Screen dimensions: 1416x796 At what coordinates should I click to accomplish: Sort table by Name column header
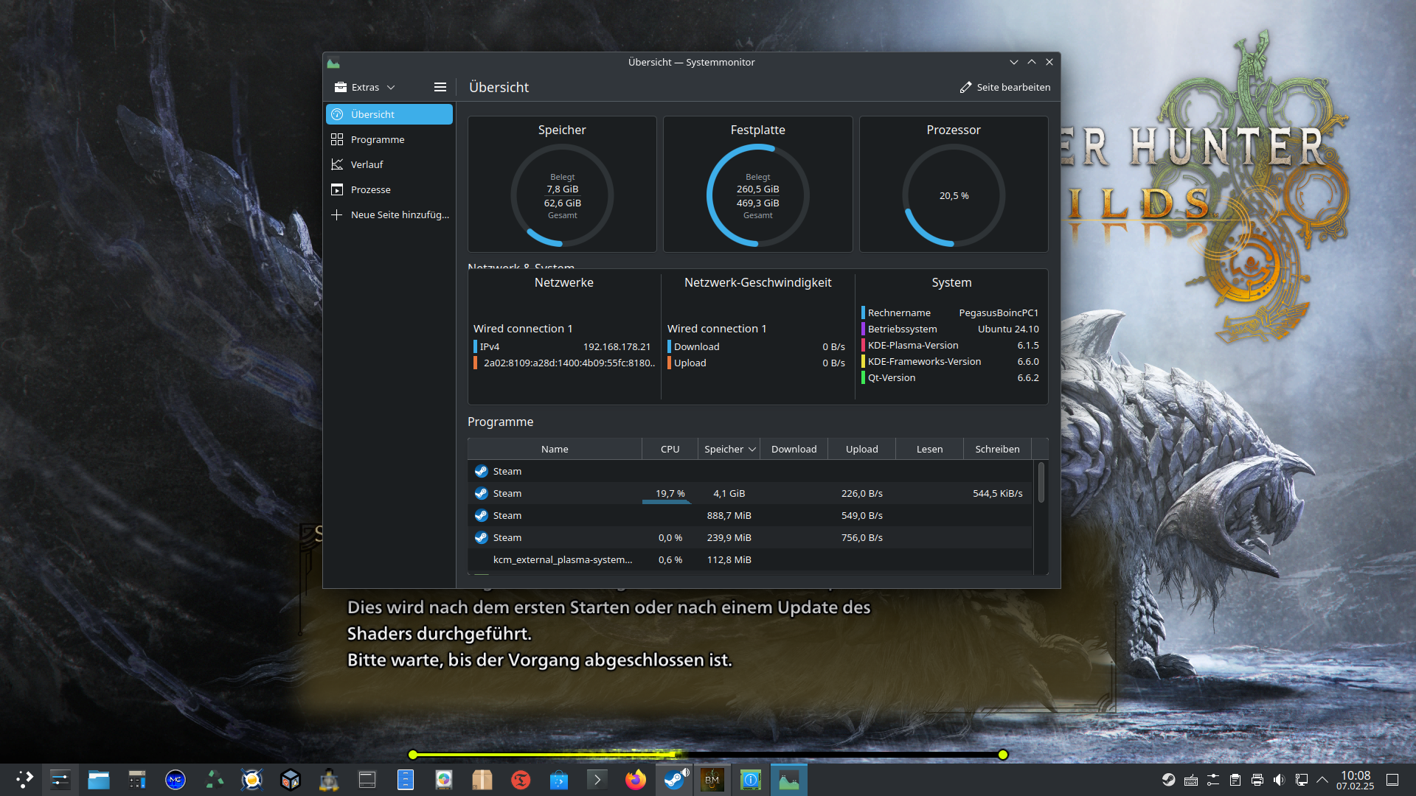(555, 449)
